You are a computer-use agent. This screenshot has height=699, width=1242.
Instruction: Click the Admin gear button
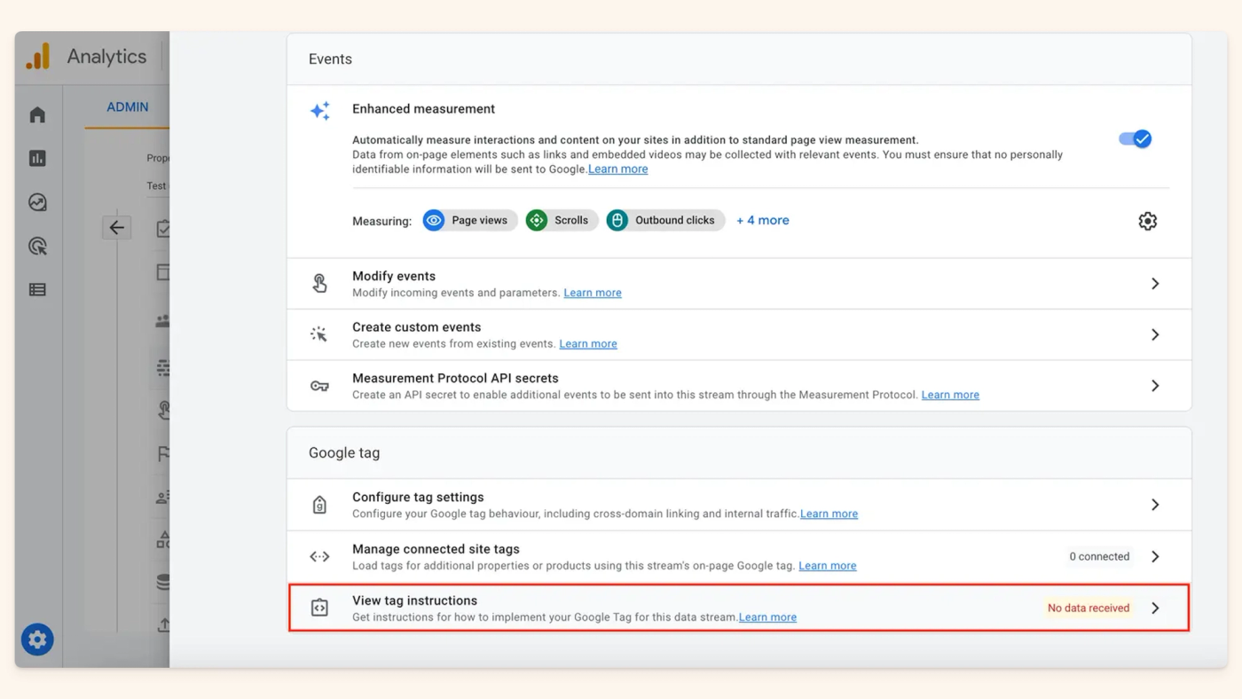click(37, 640)
